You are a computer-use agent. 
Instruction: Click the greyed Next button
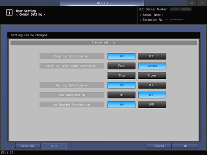(x=54, y=146)
